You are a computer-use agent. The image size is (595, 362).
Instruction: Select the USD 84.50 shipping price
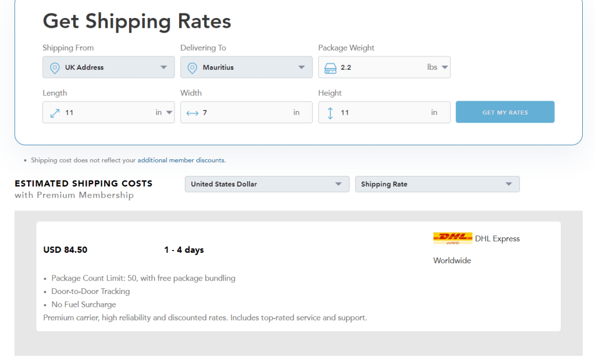tap(65, 250)
